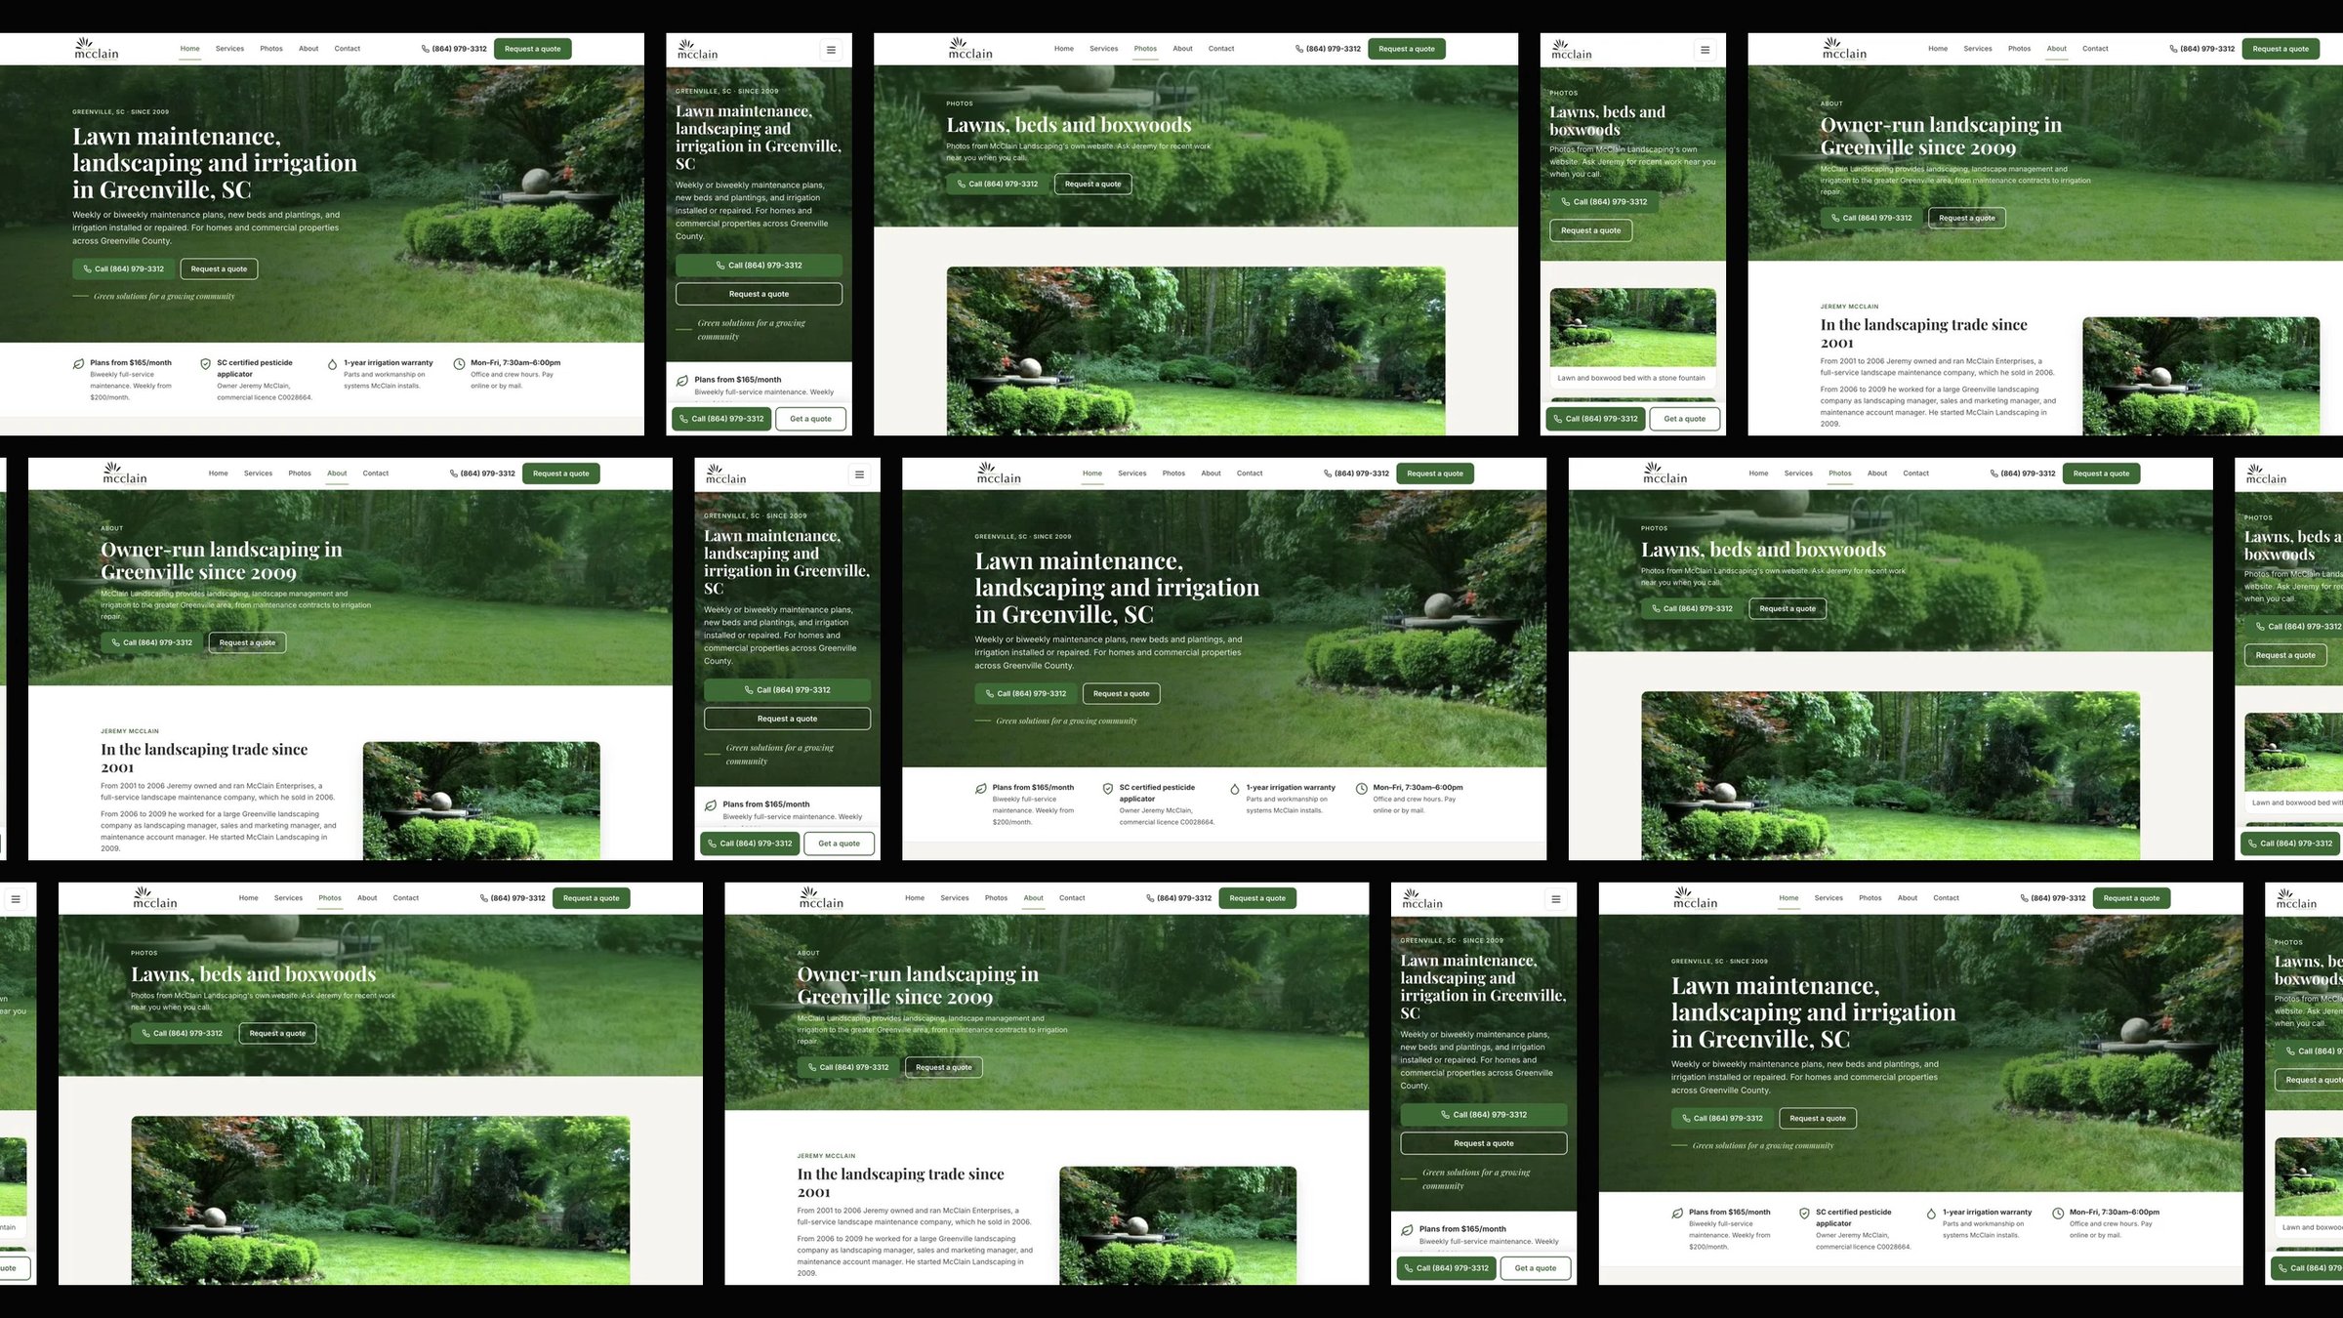Click shield icon for SC certified pesticide, top-row desktop Home

click(205, 364)
